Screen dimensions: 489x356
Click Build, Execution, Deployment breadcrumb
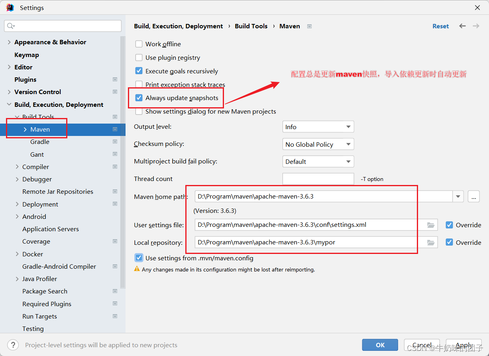(179, 26)
